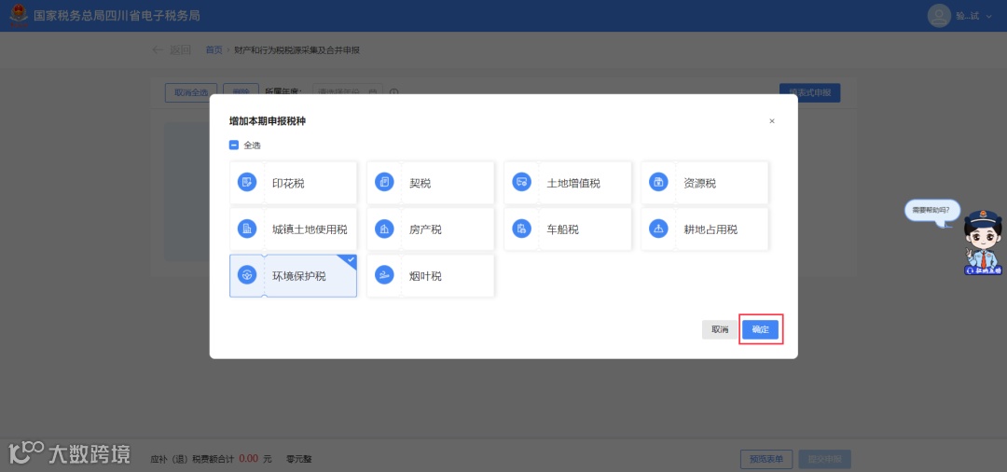Click the 取消 cancel button
Screen dimensions: 1007x472
pos(720,329)
